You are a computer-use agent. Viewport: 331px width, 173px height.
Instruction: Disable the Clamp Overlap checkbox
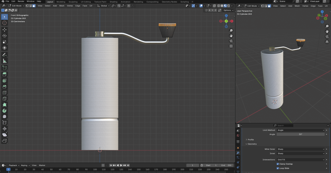[278, 164]
